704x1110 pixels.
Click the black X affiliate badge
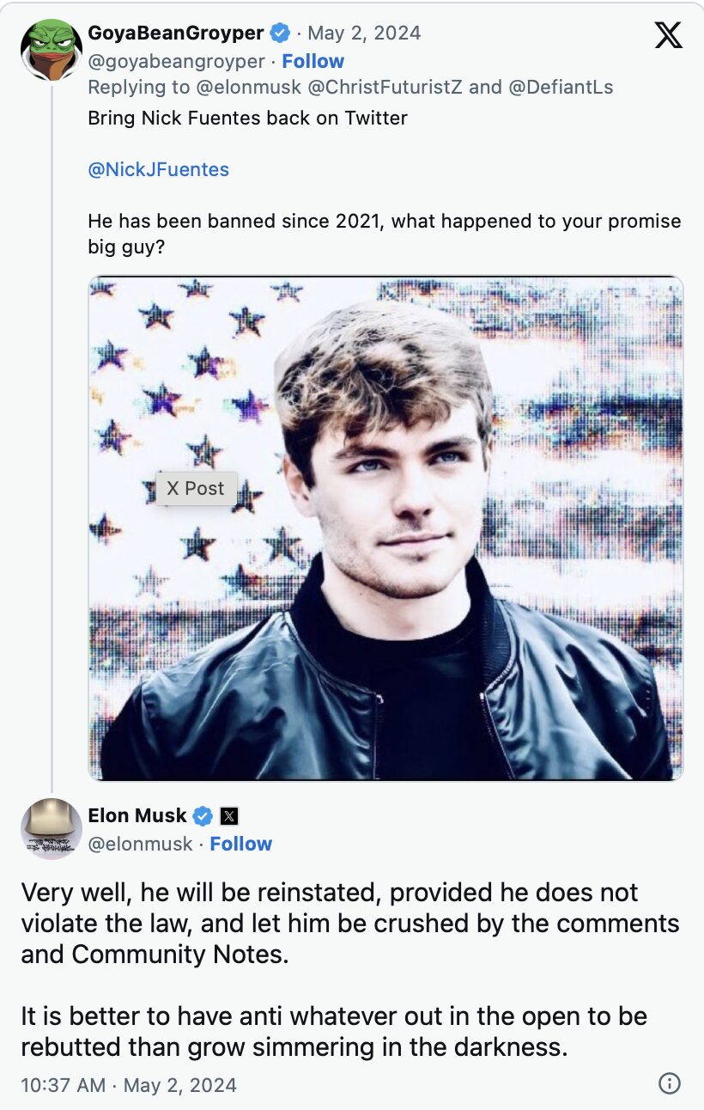229,815
